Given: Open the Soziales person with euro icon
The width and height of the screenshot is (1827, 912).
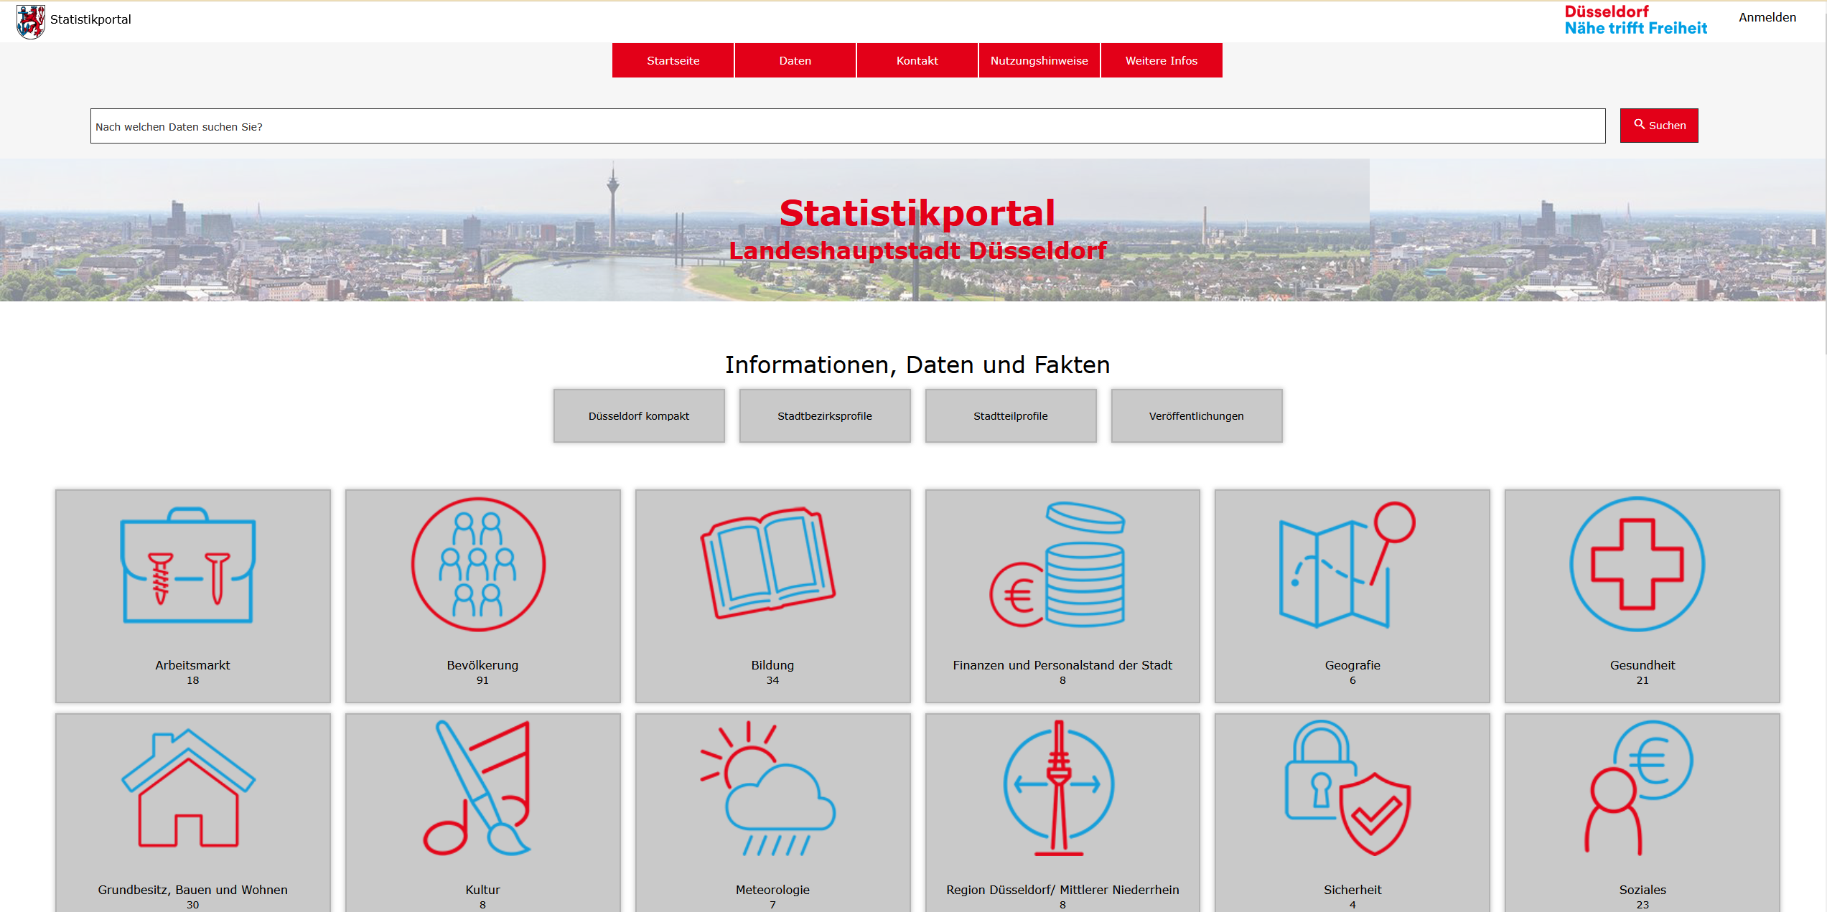Looking at the screenshot, I should tap(1637, 788).
